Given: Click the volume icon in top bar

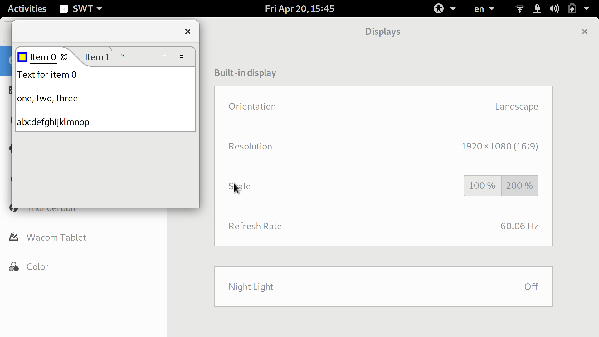Looking at the screenshot, I should tap(554, 8).
